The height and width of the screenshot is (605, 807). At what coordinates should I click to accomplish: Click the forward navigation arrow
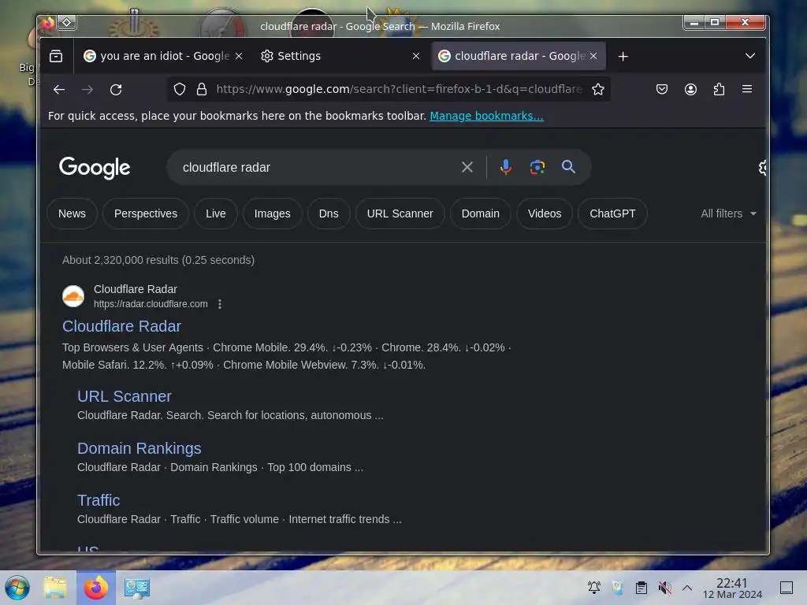87,90
